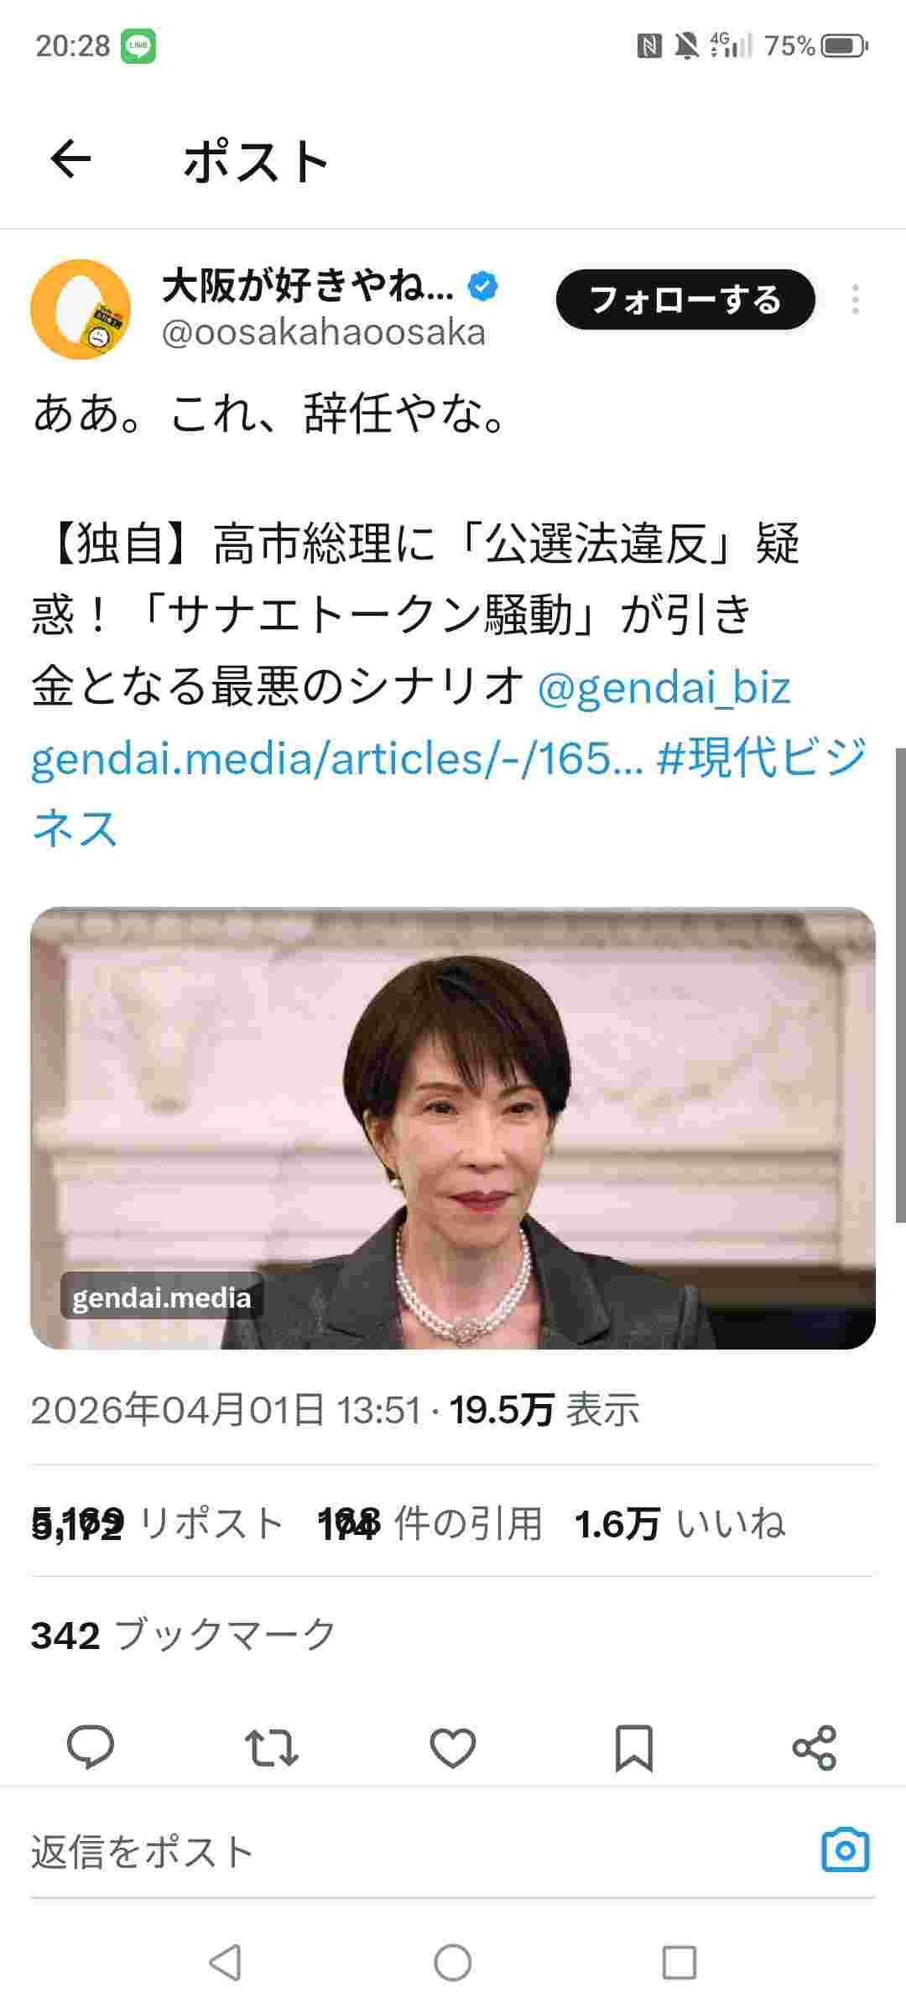Open the @gendai_biz mention link
The width and height of the screenshot is (906, 2013).
click(664, 688)
